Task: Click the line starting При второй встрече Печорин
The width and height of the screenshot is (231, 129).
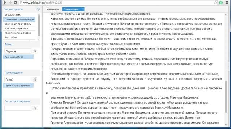Action: click(x=134, y=113)
